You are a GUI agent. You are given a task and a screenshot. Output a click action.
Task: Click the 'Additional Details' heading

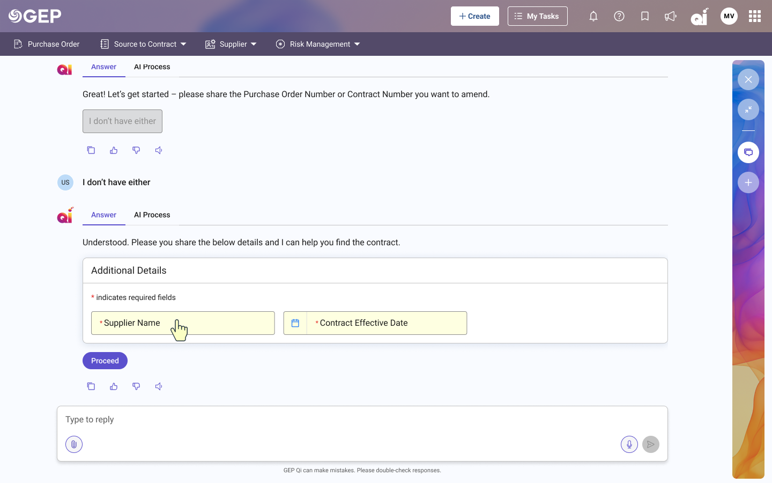[x=129, y=270]
